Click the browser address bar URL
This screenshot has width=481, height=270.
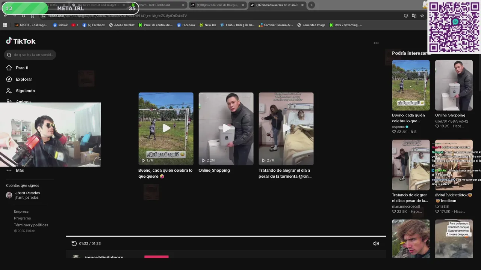(118, 16)
